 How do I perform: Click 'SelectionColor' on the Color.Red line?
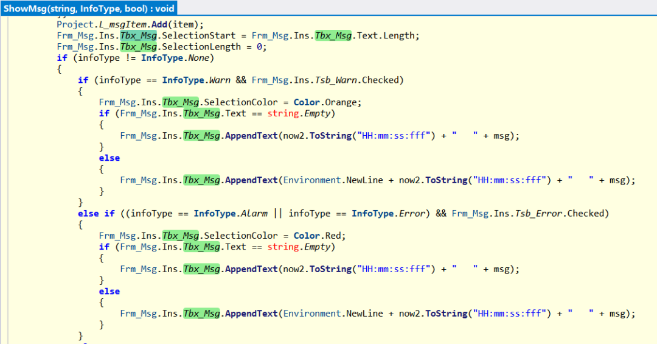click(x=240, y=236)
